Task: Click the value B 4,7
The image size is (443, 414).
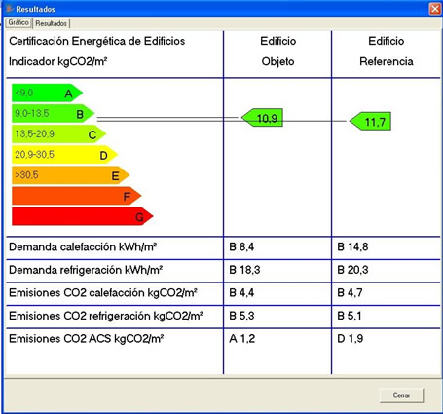Action: (x=350, y=293)
